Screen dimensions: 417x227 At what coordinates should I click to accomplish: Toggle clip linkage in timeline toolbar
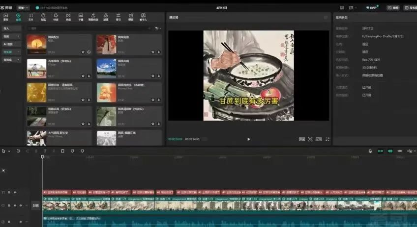[400, 151]
